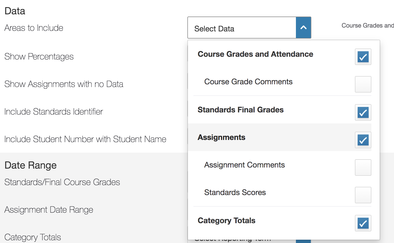Check the Assignment Comments box

pos(363,168)
